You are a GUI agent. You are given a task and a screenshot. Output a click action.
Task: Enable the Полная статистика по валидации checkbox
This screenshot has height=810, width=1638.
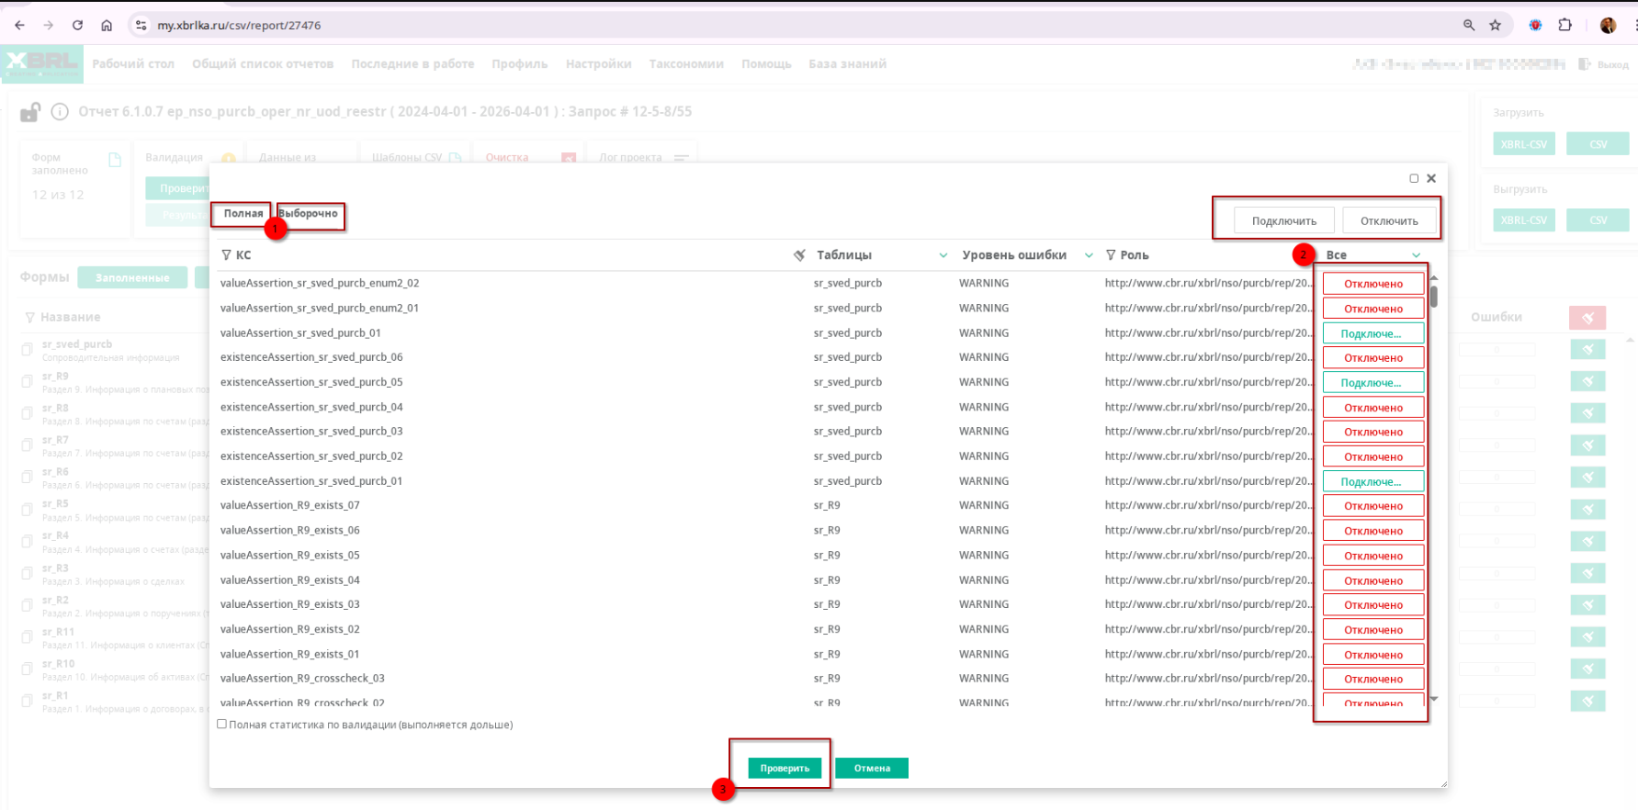(221, 725)
